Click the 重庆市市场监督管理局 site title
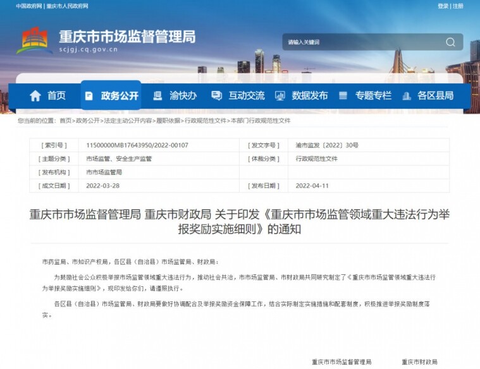The height and width of the screenshot is (369, 480). pos(127,37)
